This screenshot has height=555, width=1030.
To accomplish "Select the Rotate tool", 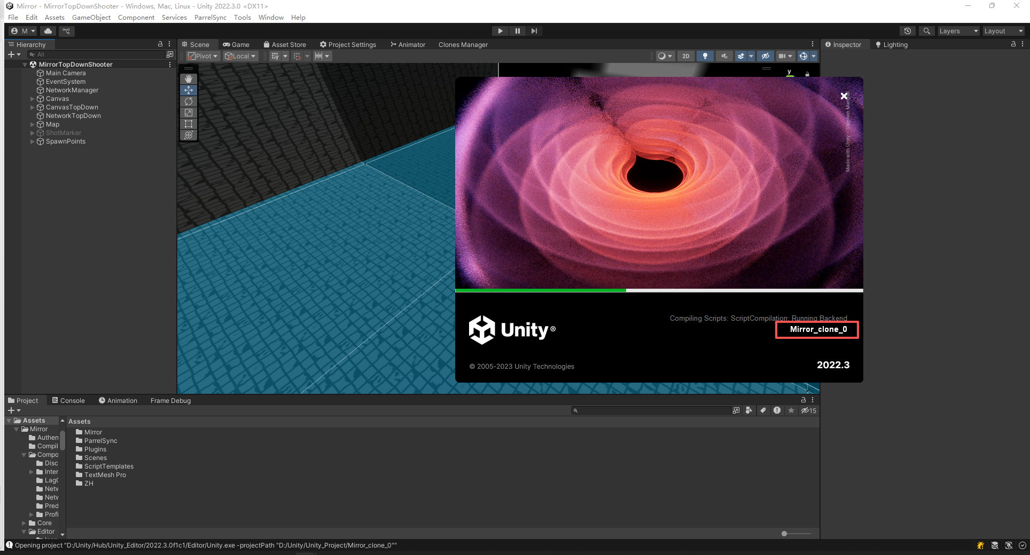I will point(189,101).
